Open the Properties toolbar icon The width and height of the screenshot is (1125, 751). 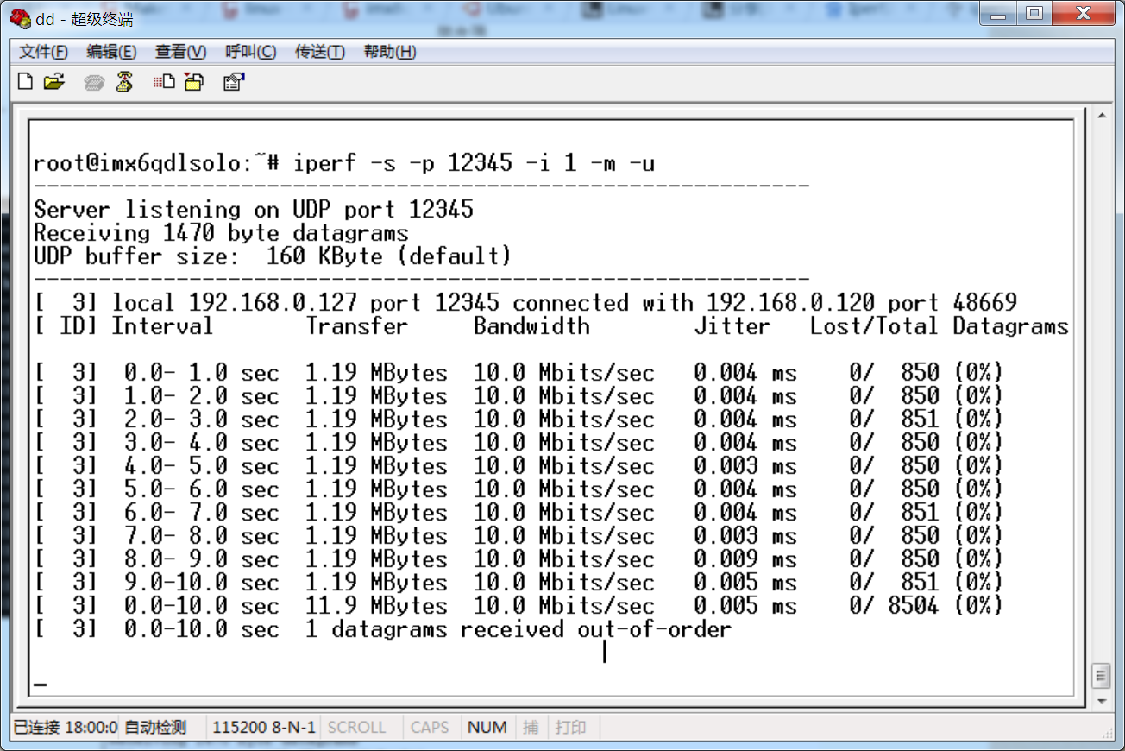coord(234,82)
